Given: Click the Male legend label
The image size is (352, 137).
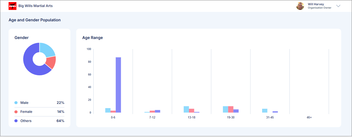Looking at the screenshot, I should coord(24,103).
